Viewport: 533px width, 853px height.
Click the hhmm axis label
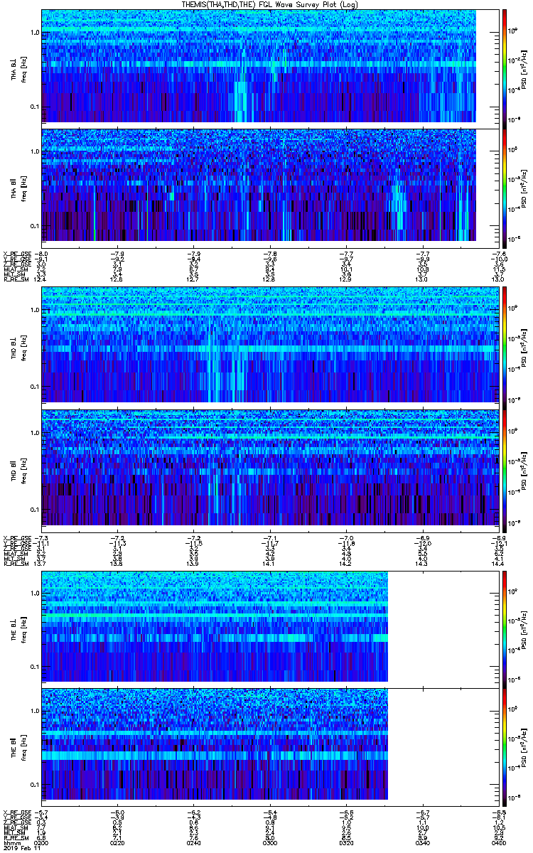pyautogui.click(x=11, y=842)
